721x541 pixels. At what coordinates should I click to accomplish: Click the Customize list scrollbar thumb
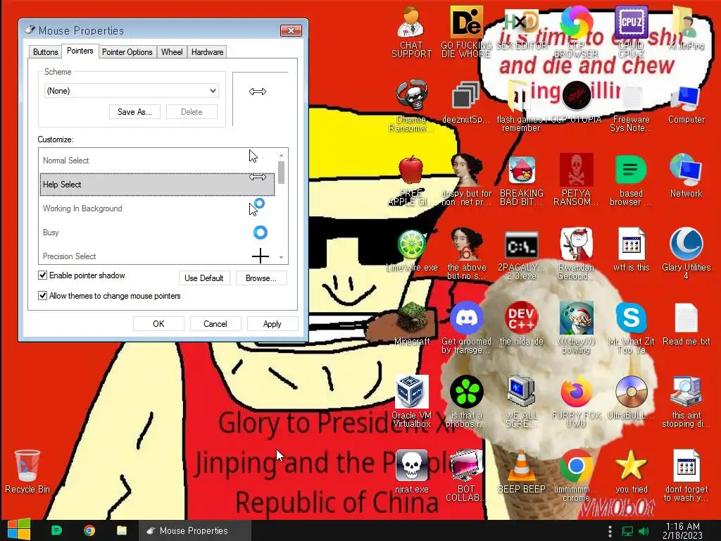[x=281, y=172]
